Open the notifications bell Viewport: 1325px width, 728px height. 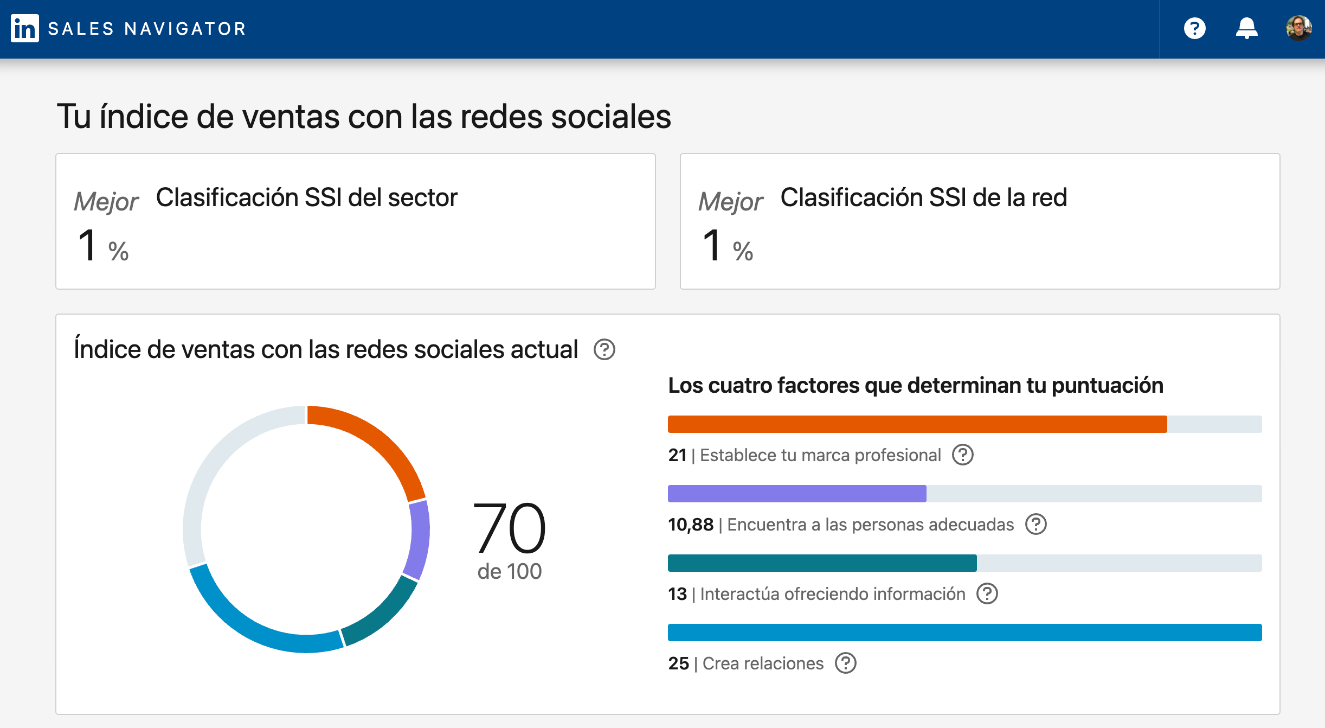pos(1246,28)
